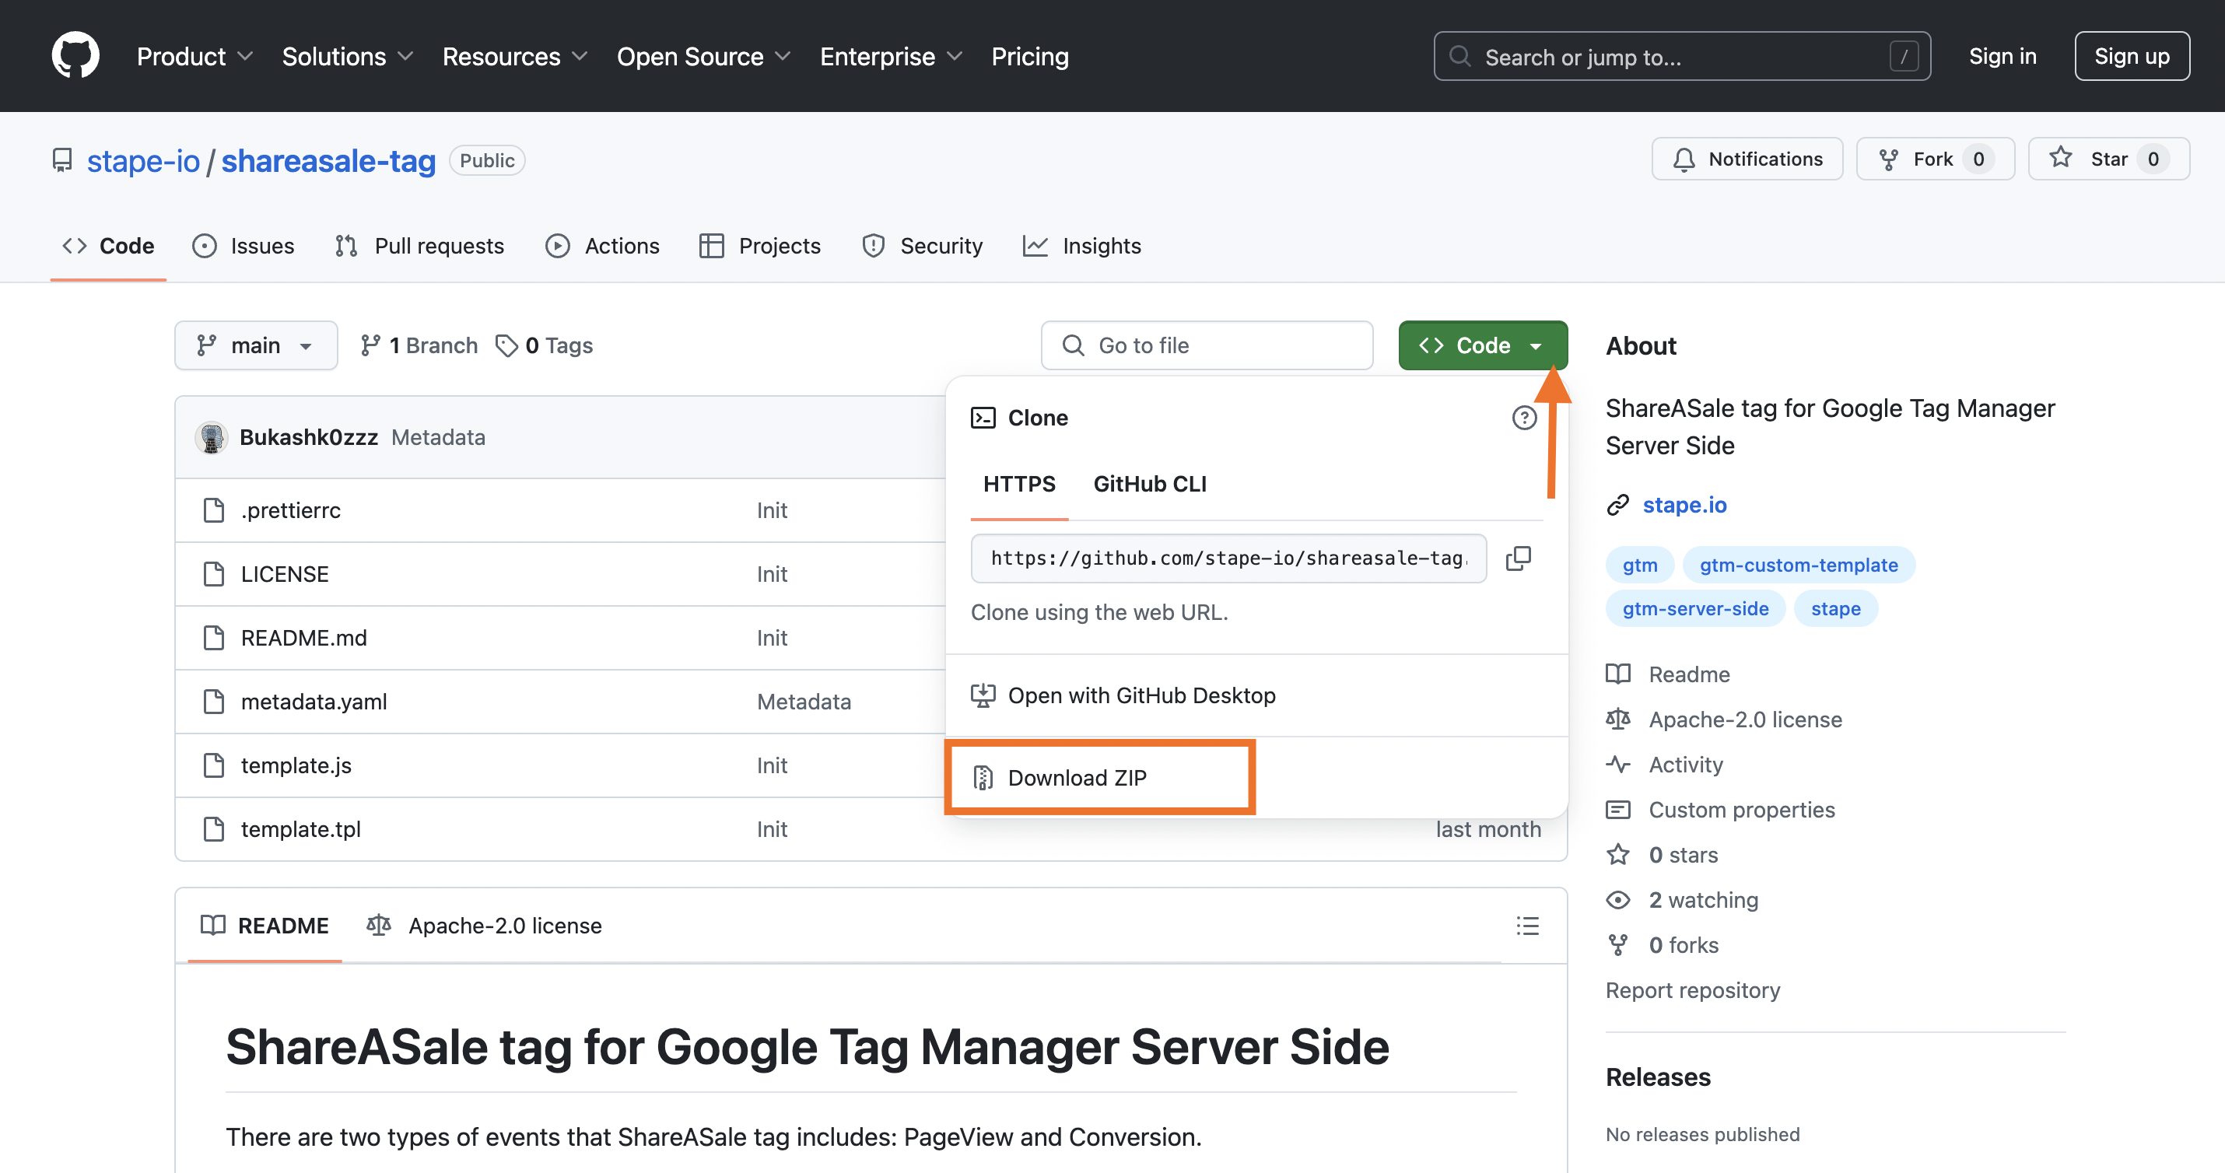Click the stape.io hyperlink in About section
This screenshot has width=2225, height=1173.
[x=1684, y=503]
